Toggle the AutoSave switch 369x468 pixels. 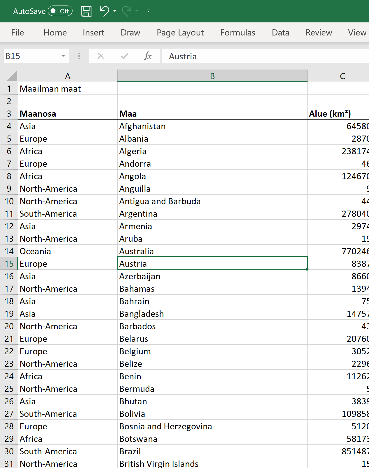point(60,11)
